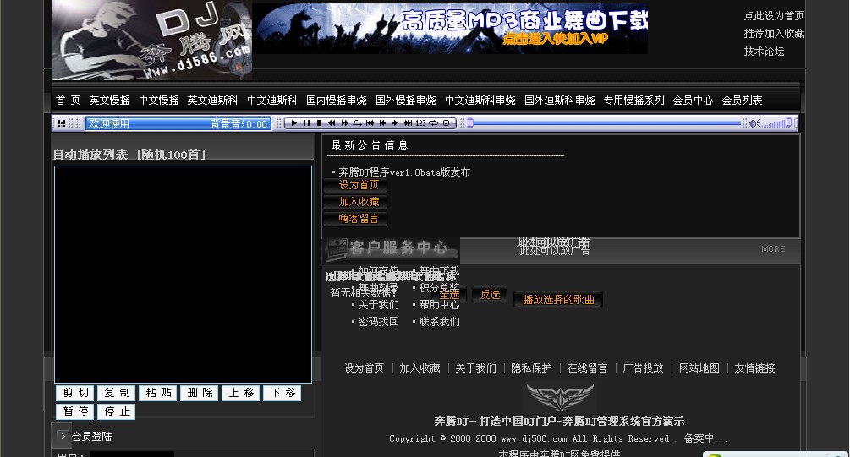Screen dimensions: 850x457
Task: Click the 剪切 playlist button
Action: [75, 393]
